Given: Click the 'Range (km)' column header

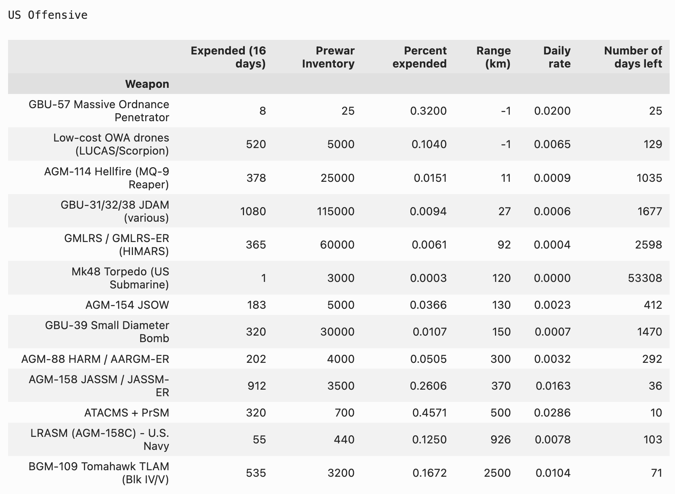Looking at the screenshot, I should click(x=493, y=57).
